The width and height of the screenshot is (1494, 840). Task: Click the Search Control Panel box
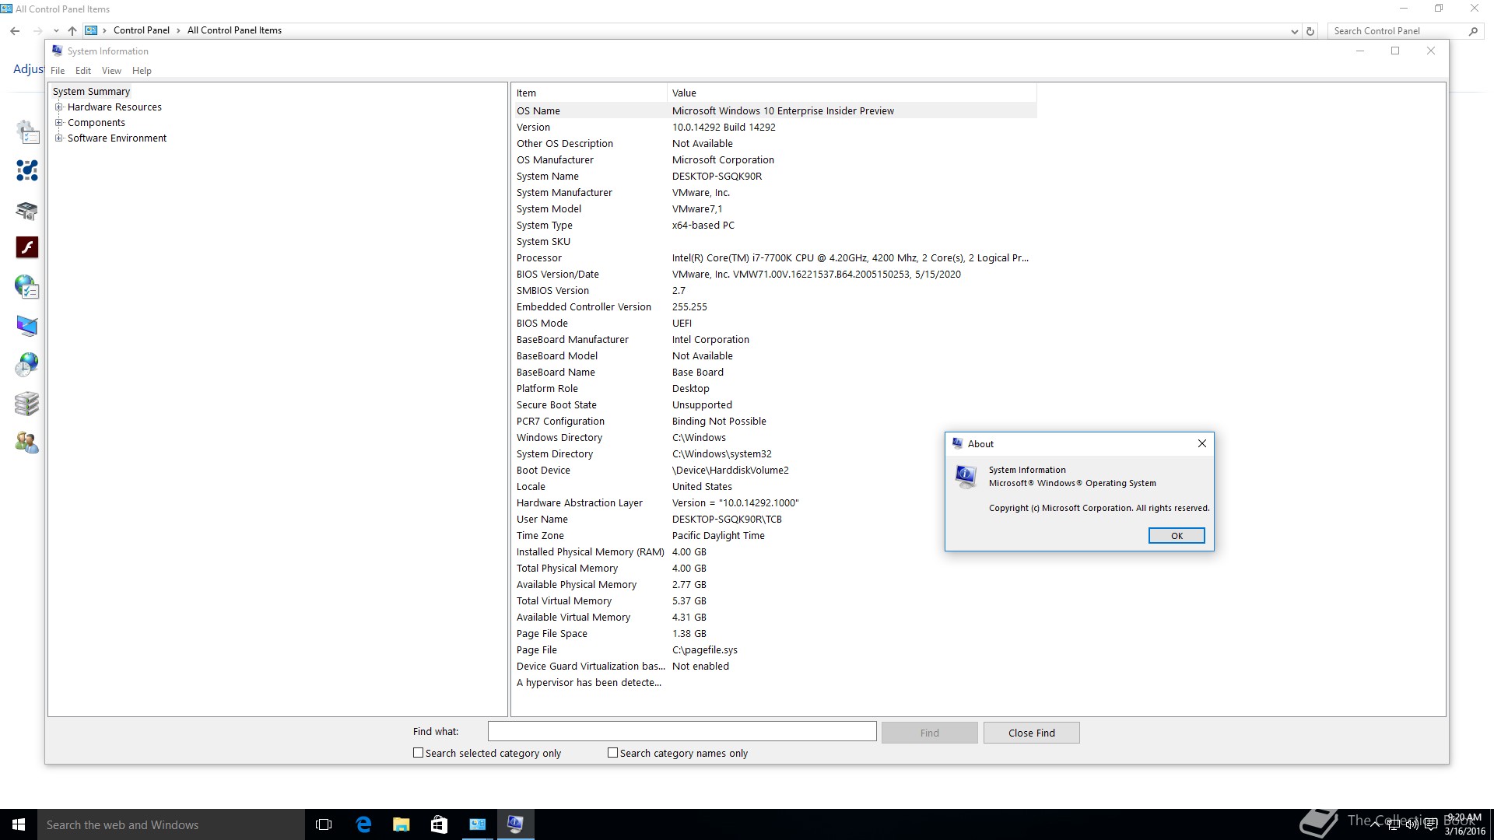click(1398, 31)
